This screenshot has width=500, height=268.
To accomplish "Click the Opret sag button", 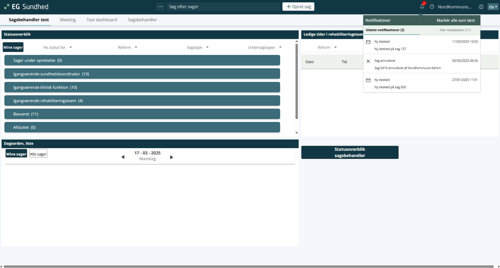I will click(x=298, y=7).
